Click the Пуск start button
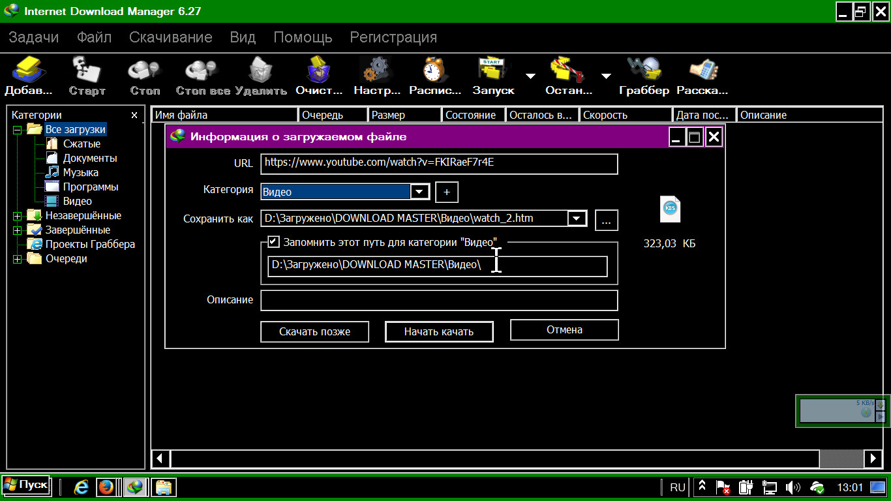 pos(26,485)
